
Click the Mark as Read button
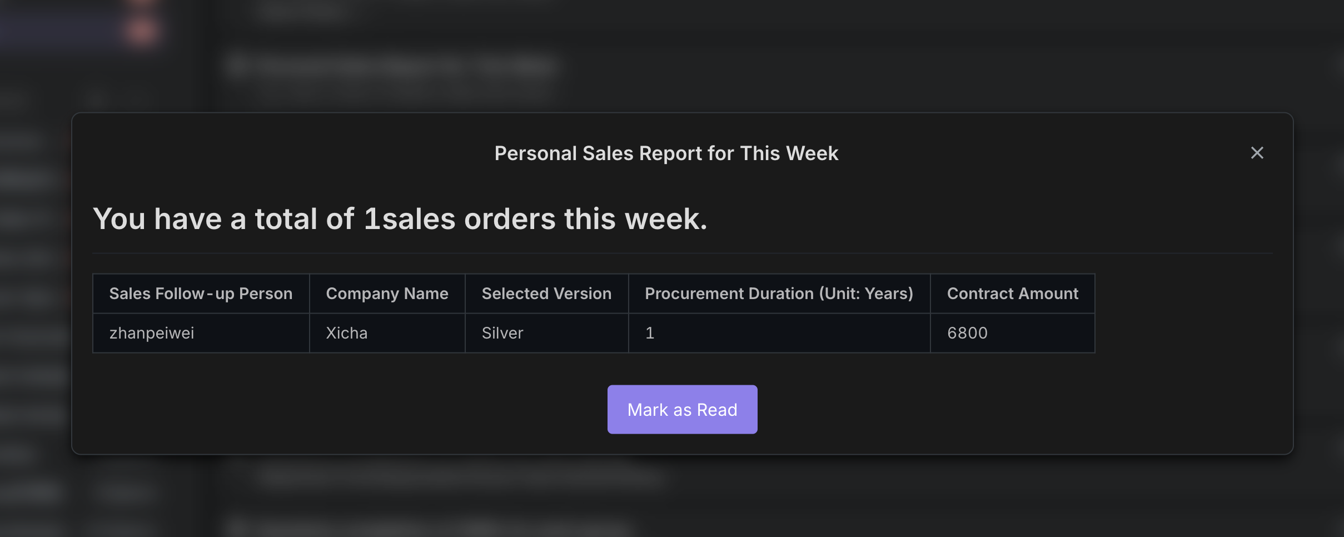(682, 409)
